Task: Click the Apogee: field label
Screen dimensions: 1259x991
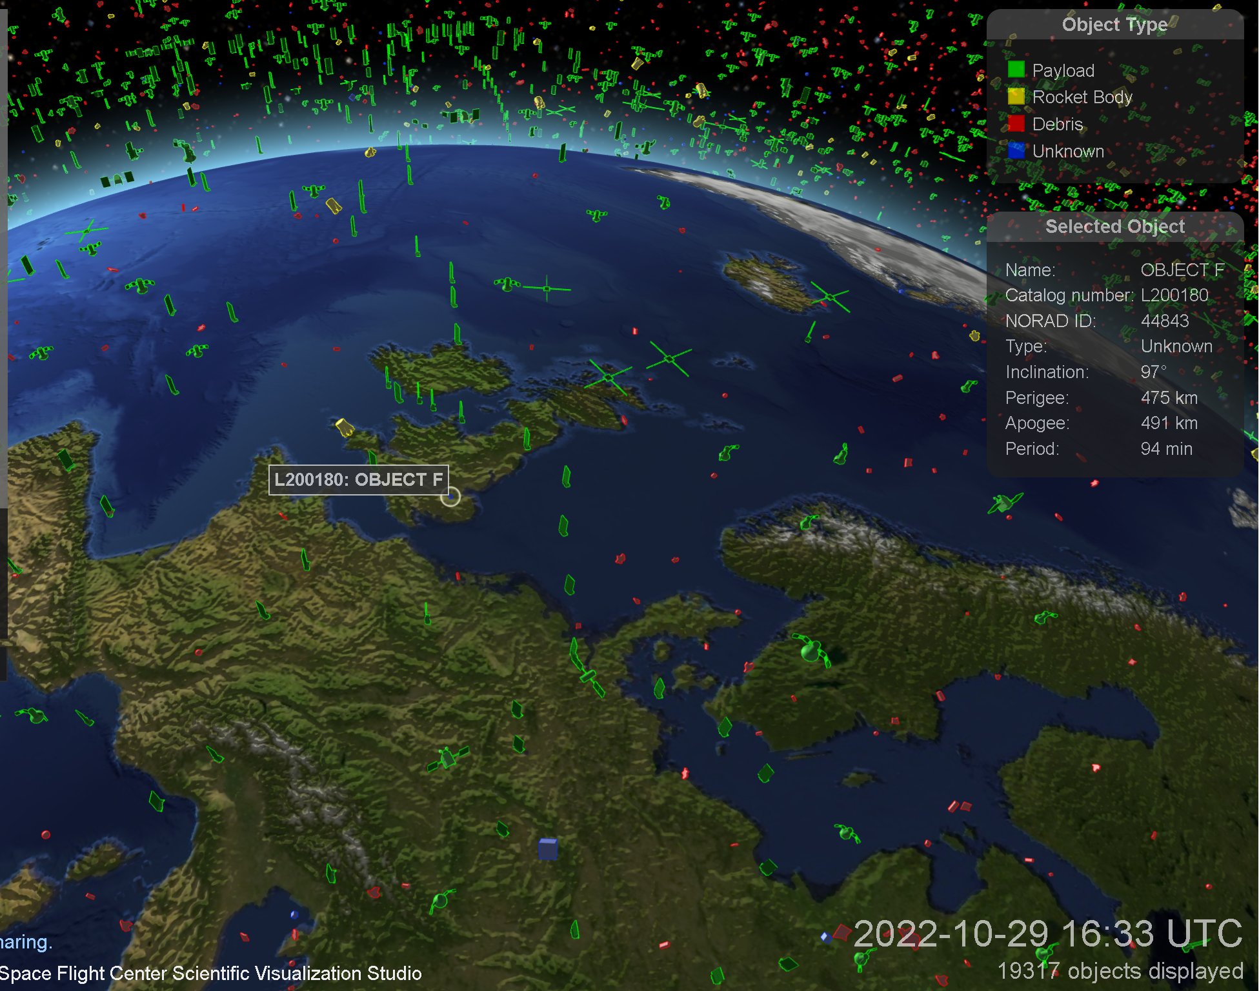Action: pyautogui.click(x=1037, y=423)
